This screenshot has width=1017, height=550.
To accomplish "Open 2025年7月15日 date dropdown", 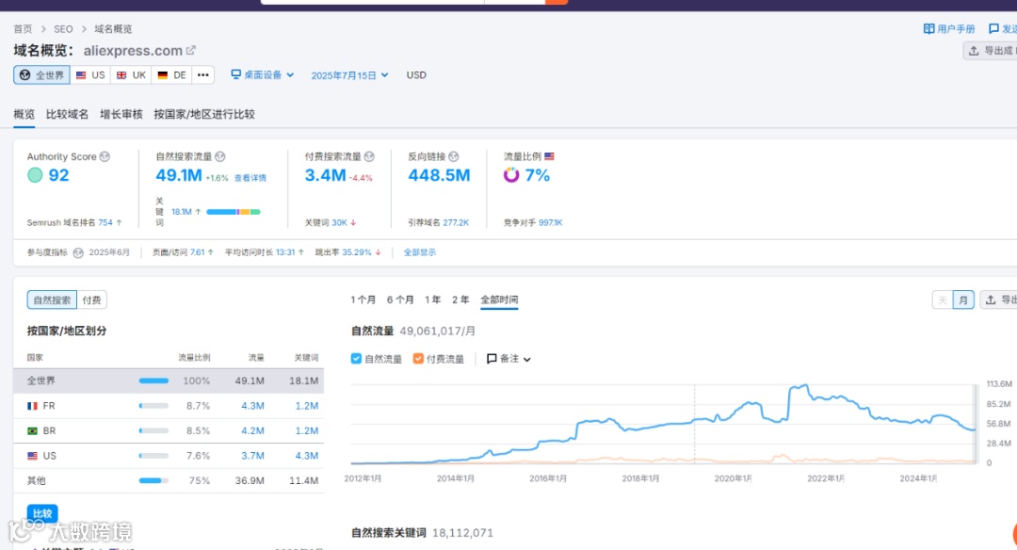I will pyautogui.click(x=349, y=75).
